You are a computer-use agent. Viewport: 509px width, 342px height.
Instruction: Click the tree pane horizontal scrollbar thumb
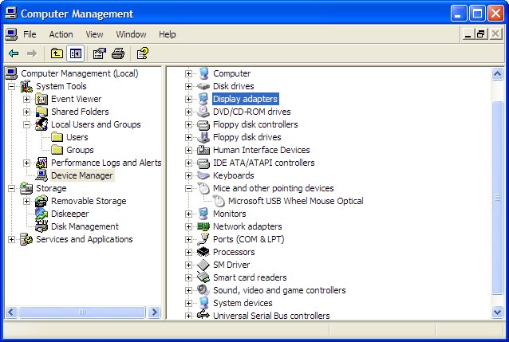[82, 313]
